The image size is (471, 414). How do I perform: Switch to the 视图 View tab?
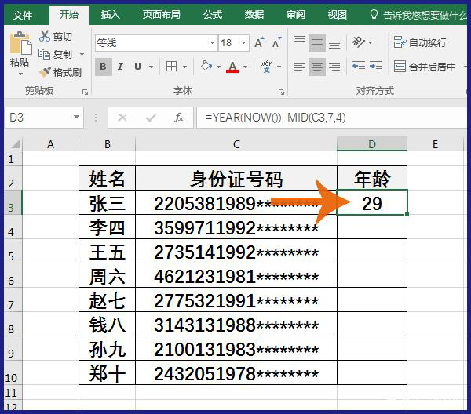[338, 14]
